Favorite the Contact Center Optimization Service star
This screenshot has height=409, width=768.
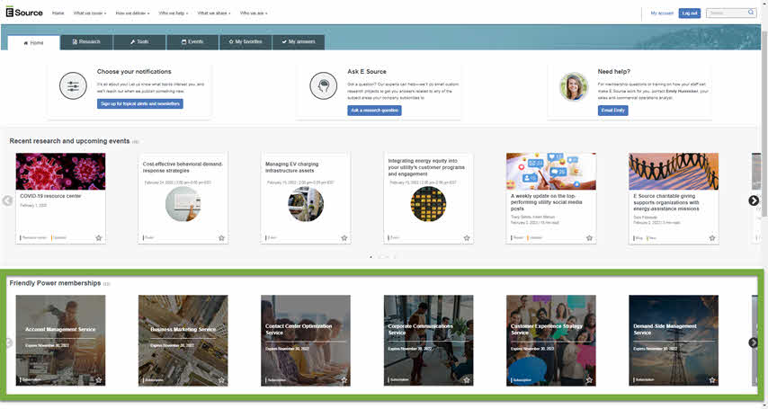[x=344, y=380]
